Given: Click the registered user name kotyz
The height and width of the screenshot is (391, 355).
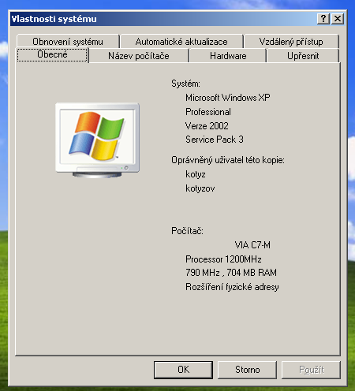Looking at the screenshot, I should (x=196, y=174).
